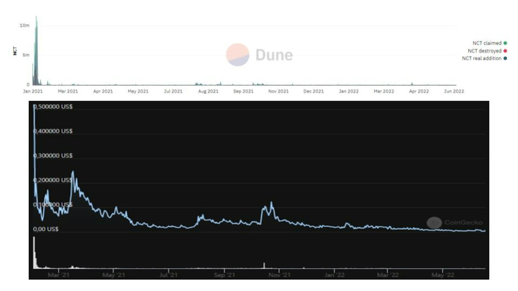Click the Aug 2021 x-axis label
The image size is (518, 291).
point(208,91)
